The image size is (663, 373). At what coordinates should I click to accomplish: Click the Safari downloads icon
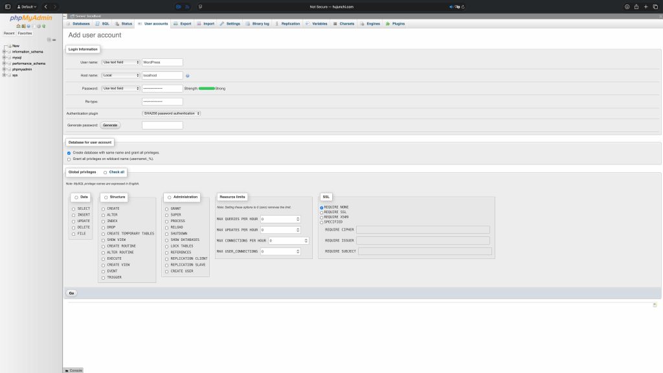click(x=626, y=6)
